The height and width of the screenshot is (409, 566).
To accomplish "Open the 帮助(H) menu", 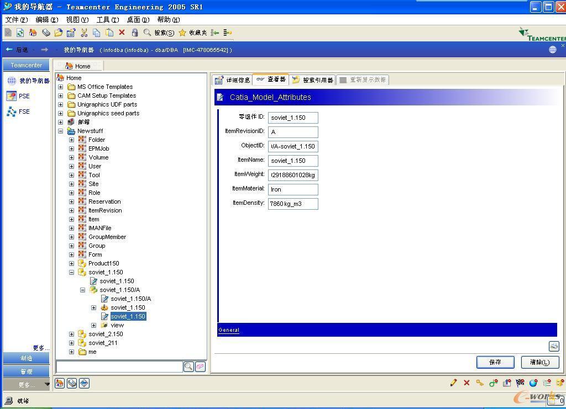I will tap(169, 20).
